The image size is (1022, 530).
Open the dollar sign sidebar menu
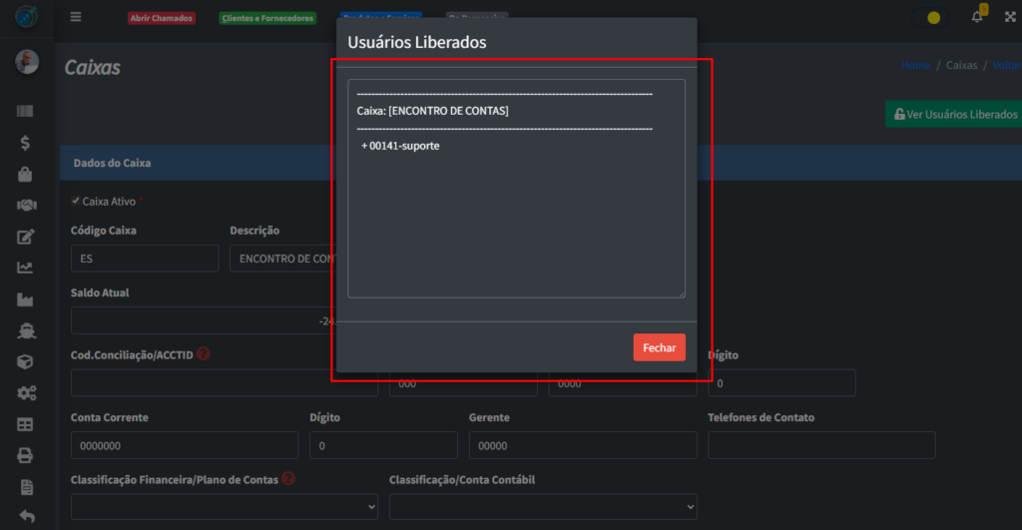[26, 143]
